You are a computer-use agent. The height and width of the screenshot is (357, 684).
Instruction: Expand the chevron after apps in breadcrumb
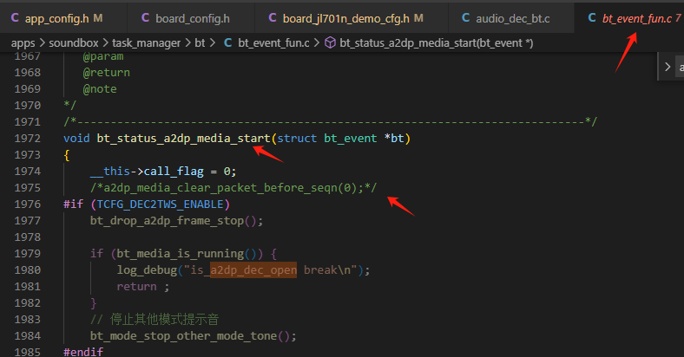point(43,43)
